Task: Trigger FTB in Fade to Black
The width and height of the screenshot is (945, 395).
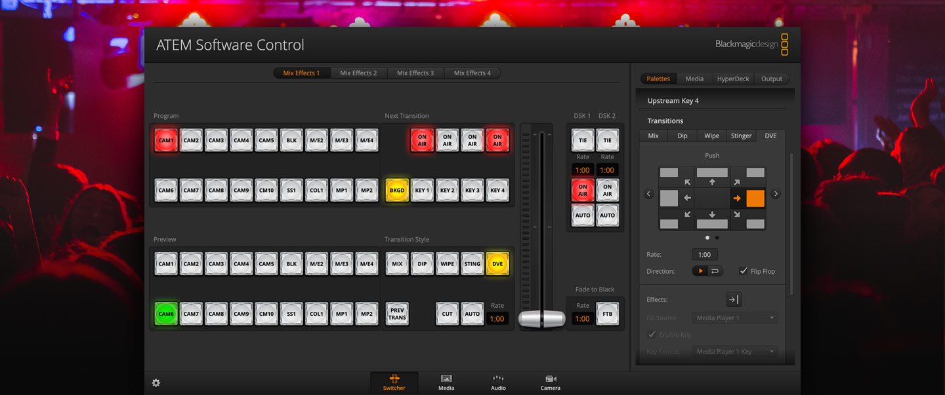Action: click(x=607, y=313)
